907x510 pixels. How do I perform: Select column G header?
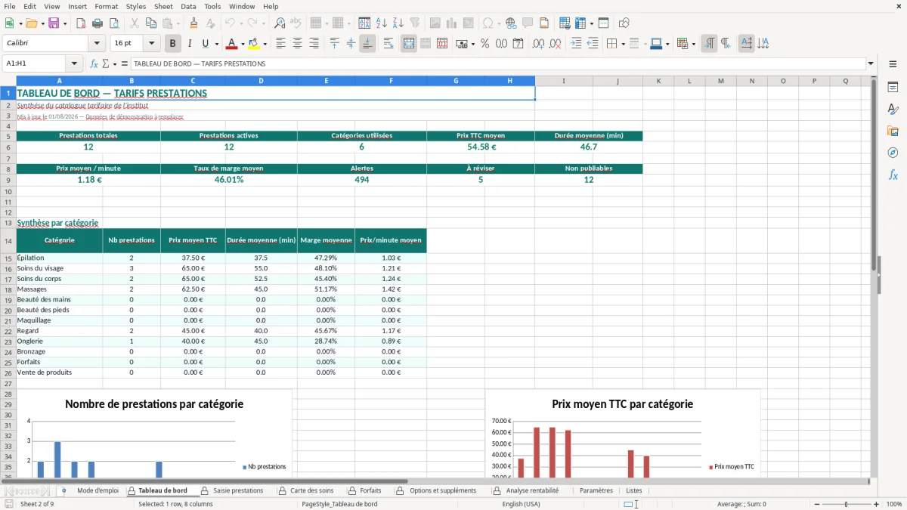point(456,81)
